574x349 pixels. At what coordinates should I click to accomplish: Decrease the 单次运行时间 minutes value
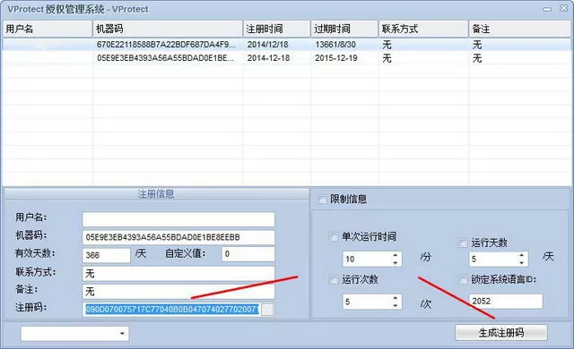395,263
